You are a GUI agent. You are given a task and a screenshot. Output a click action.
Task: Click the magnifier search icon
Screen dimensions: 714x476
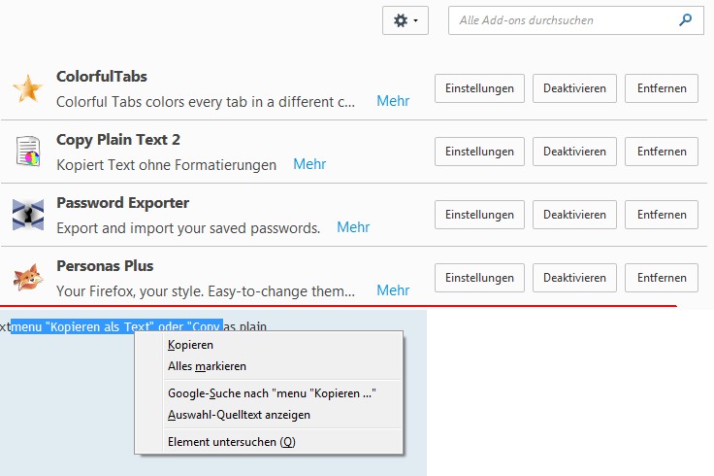pos(686,19)
